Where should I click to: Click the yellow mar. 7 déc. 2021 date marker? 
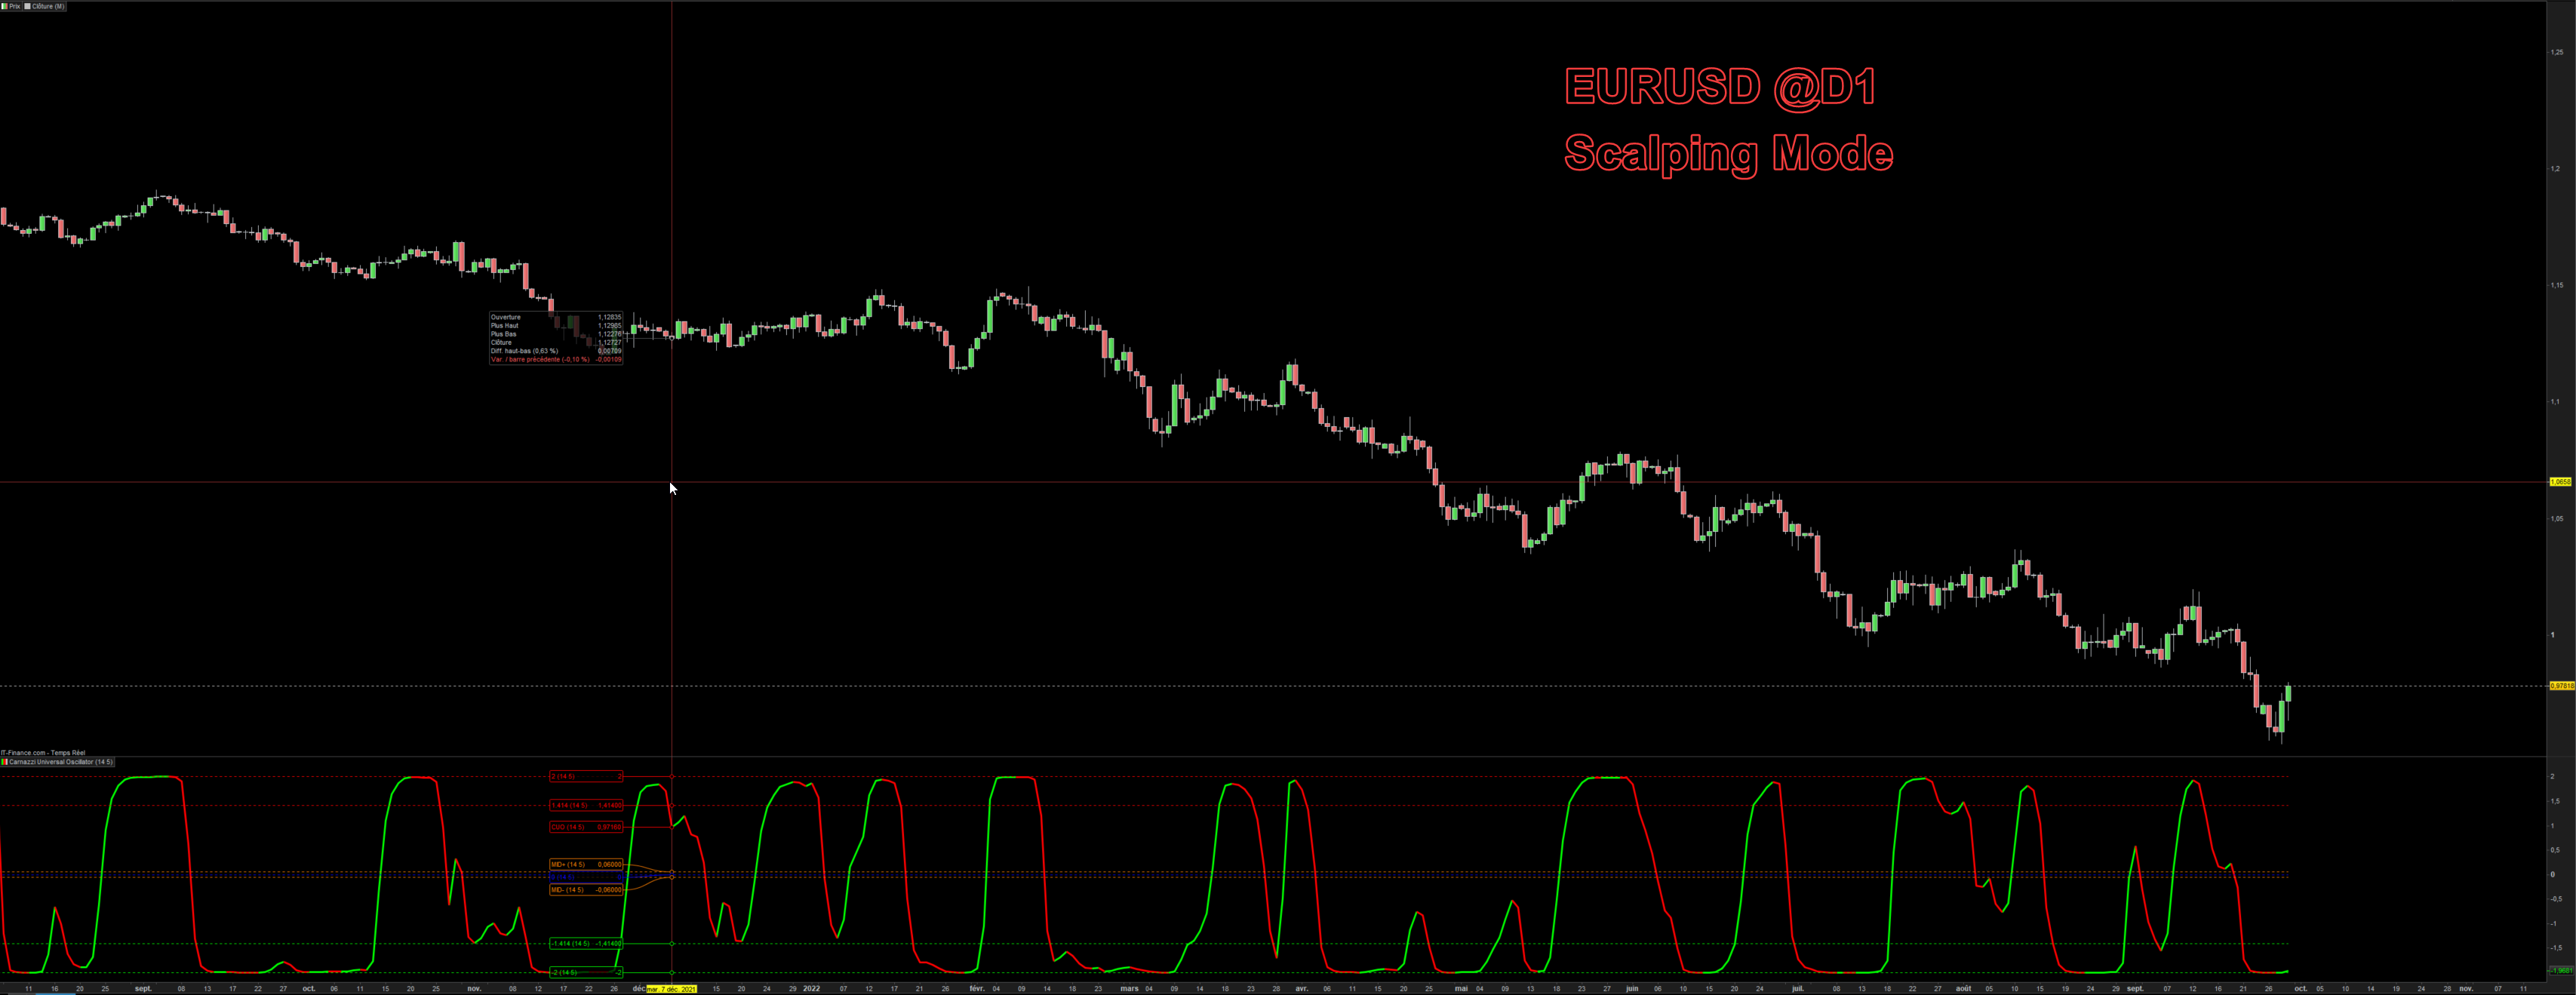[x=671, y=989]
